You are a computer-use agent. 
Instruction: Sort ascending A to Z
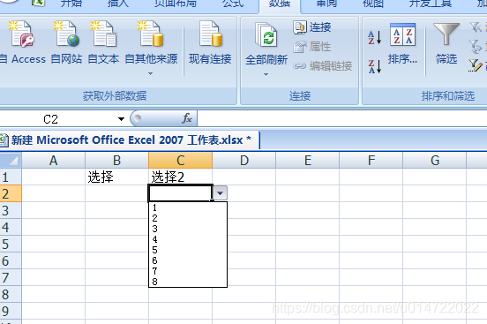click(x=375, y=37)
